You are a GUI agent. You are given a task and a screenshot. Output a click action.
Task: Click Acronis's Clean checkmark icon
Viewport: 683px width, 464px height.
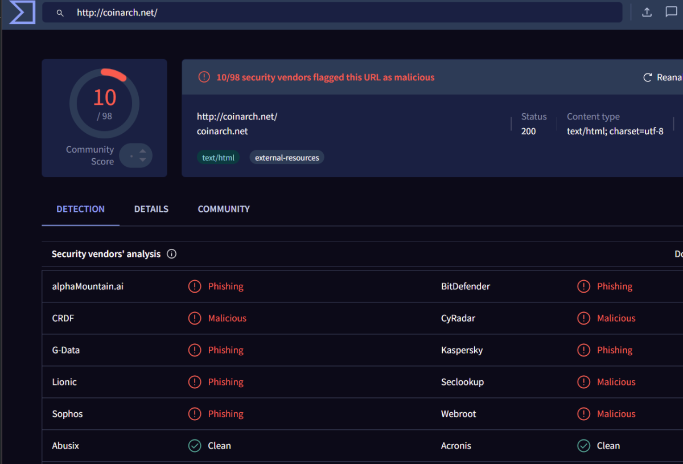click(583, 446)
